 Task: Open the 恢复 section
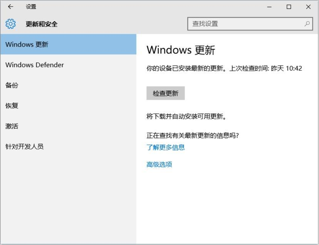pyautogui.click(x=68, y=106)
